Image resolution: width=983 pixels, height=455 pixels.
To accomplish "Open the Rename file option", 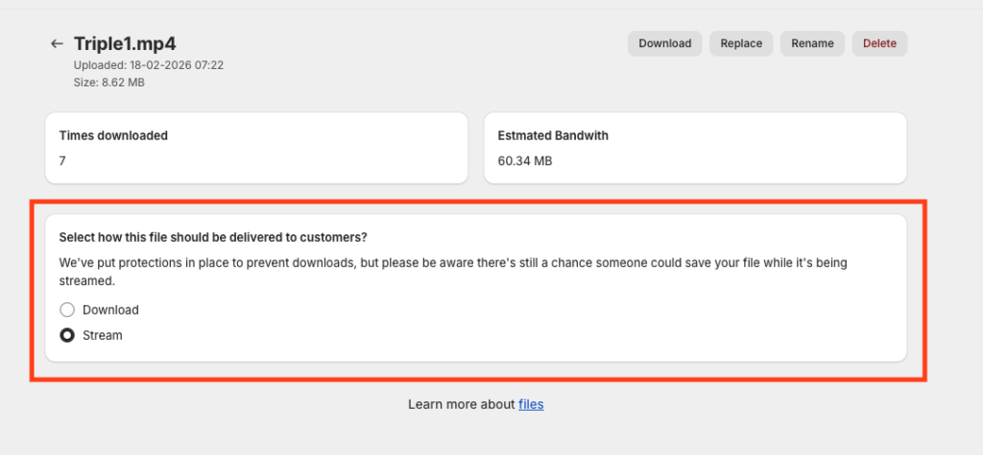I will click(812, 43).
